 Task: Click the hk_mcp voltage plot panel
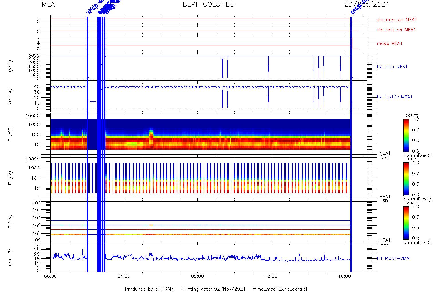(209, 67)
